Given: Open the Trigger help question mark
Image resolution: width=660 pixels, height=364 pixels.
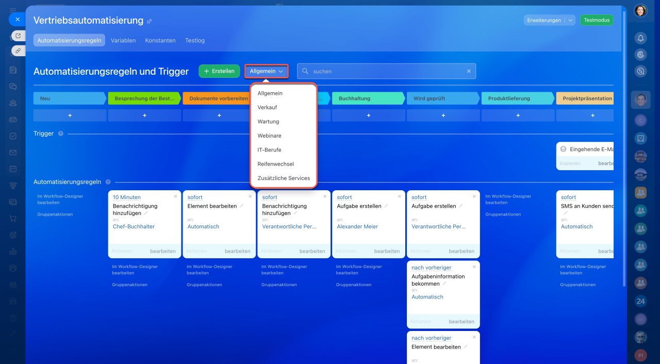Looking at the screenshot, I should click(x=60, y=134).
